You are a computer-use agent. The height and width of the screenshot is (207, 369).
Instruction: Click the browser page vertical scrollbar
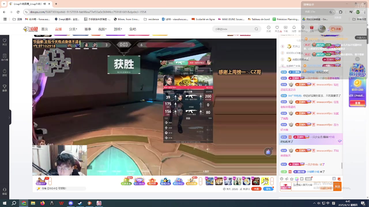click(368, 36)
